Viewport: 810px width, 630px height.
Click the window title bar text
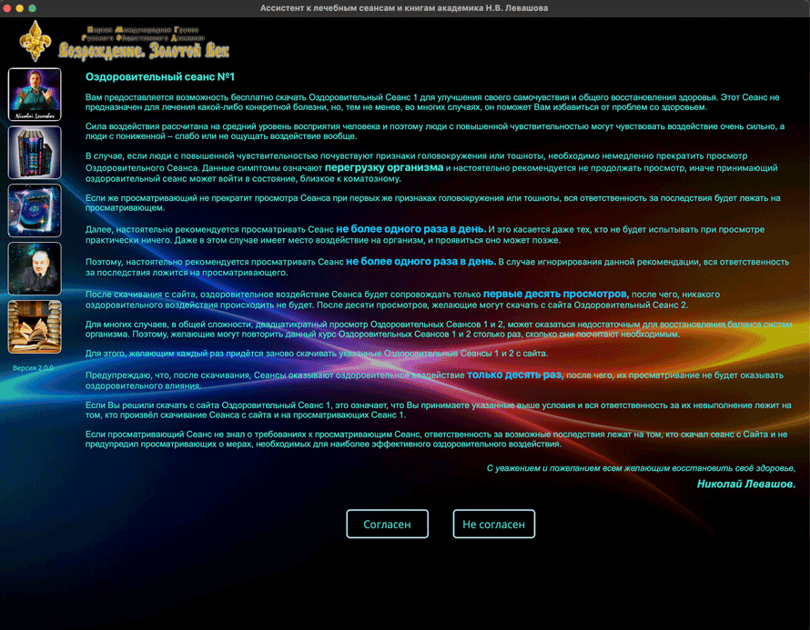tap(404, 8)
